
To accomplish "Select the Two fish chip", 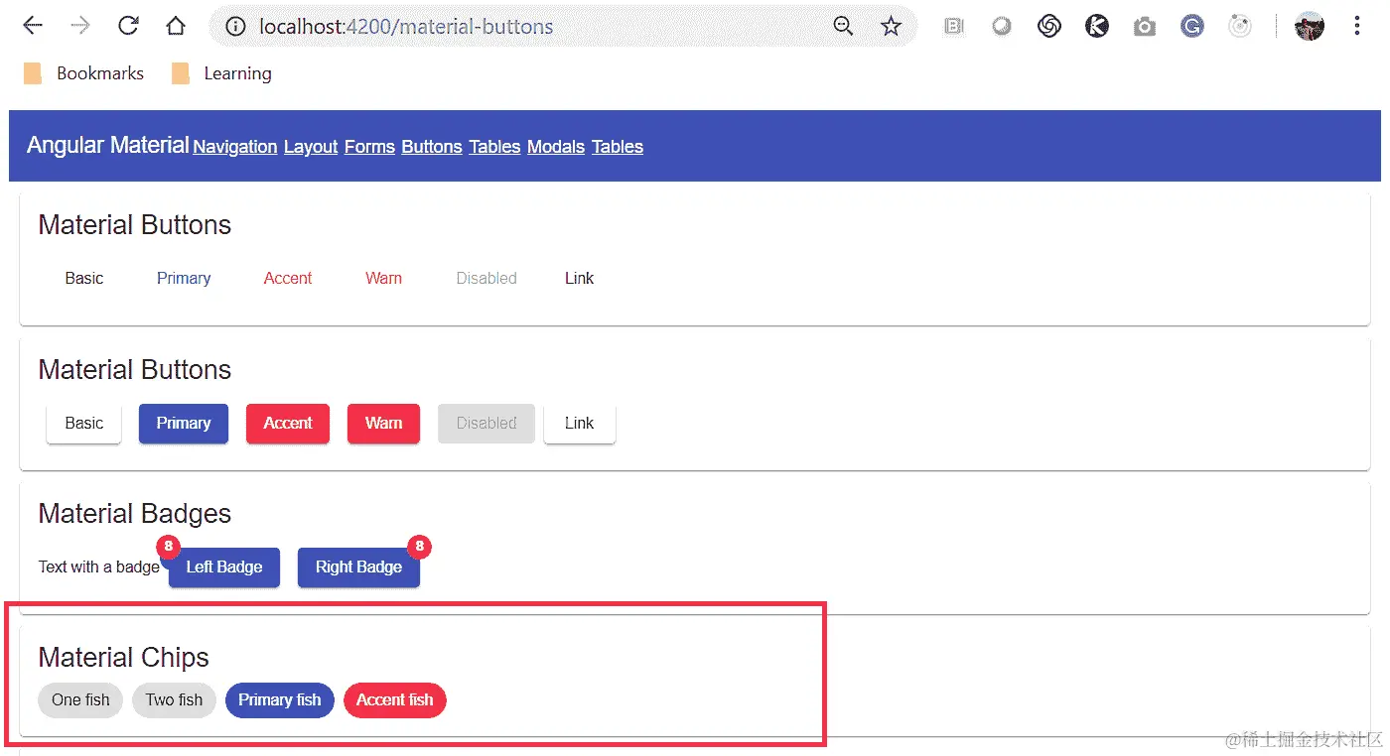I will point(174,700).
